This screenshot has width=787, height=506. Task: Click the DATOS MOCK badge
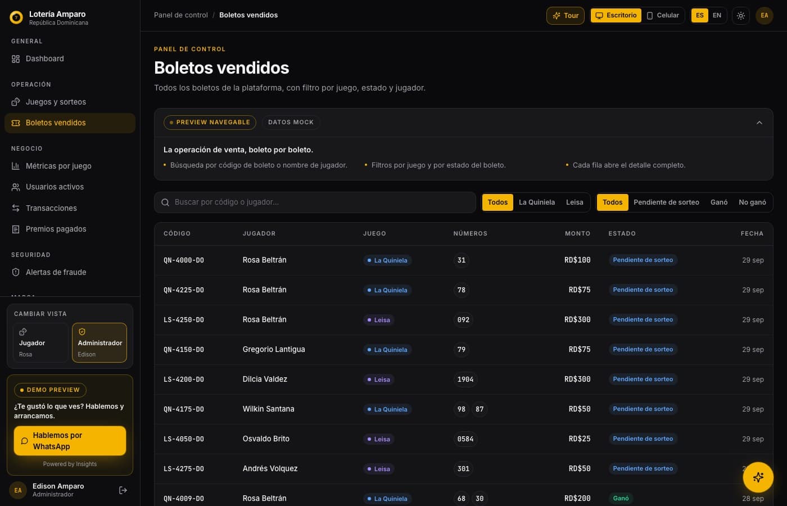(x=291, y=123)
